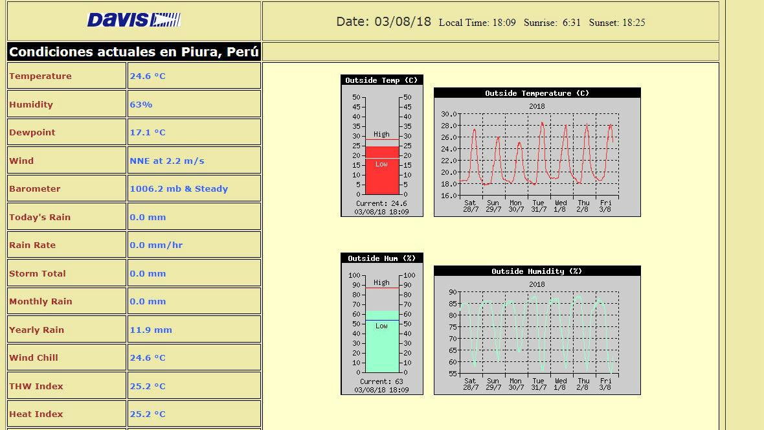Open the Outside Hum gauge image
The width and height of the screenshot is (764, 430).
[382, 324]
